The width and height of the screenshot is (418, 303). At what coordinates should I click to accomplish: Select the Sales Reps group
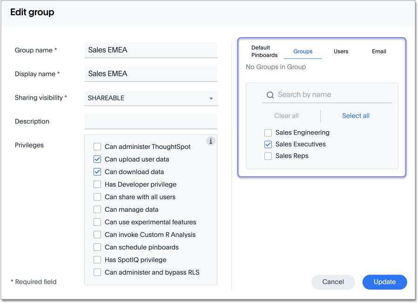point(268,156)
